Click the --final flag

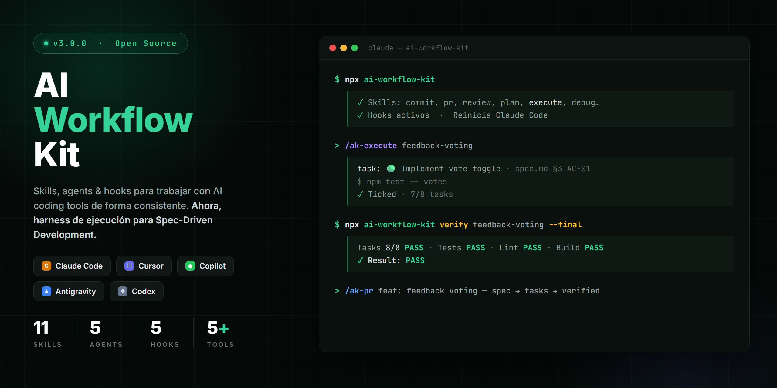click(x=565, y=225)
